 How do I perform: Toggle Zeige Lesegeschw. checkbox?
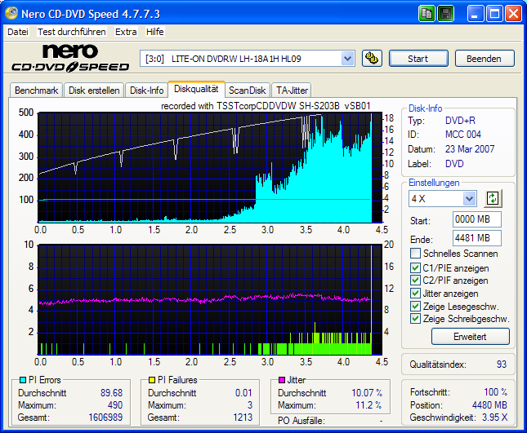[x=415, y=307]
